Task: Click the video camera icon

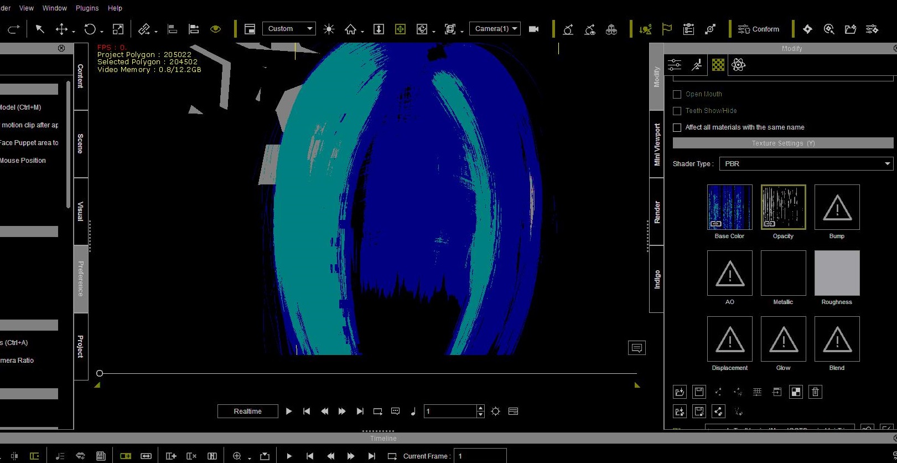Action: 534,29
